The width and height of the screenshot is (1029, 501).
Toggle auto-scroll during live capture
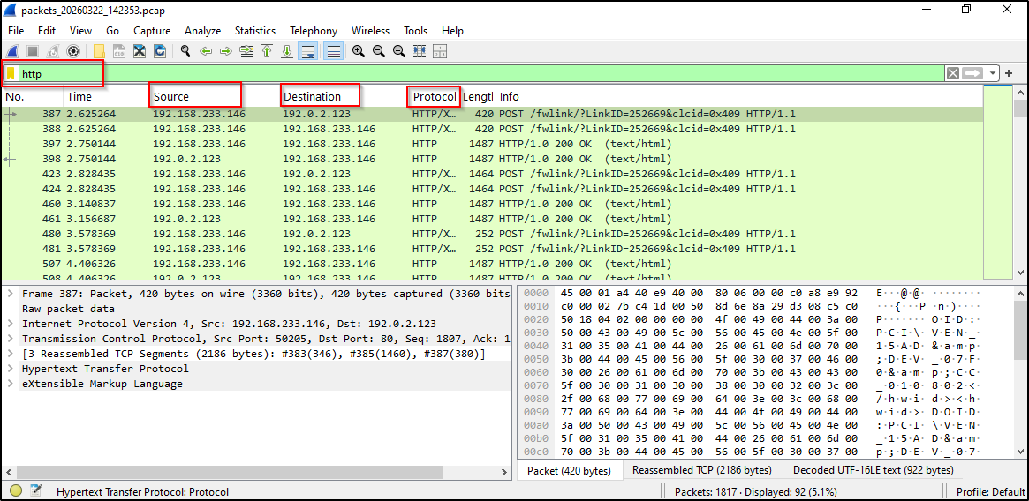click(307, 51)
